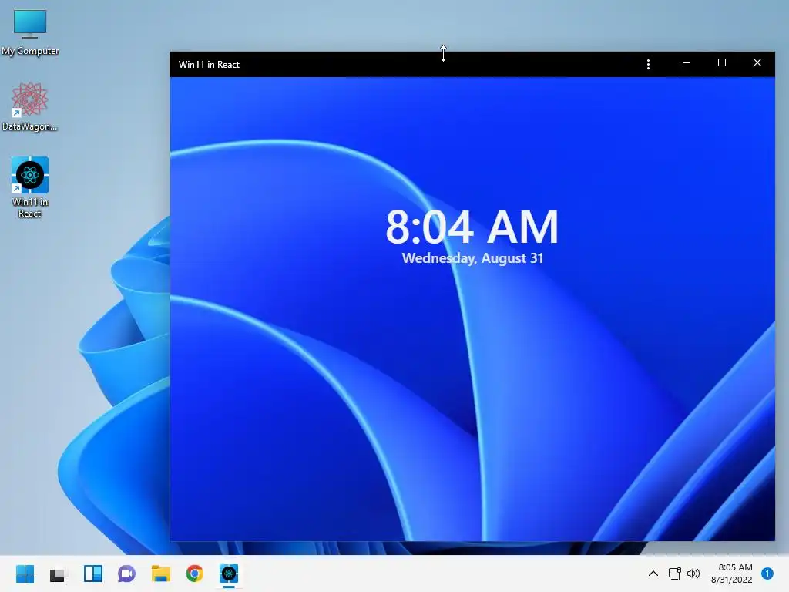Click the Win11 in React taskbar icon
The image size is (789, 592).
pos(228,573)
